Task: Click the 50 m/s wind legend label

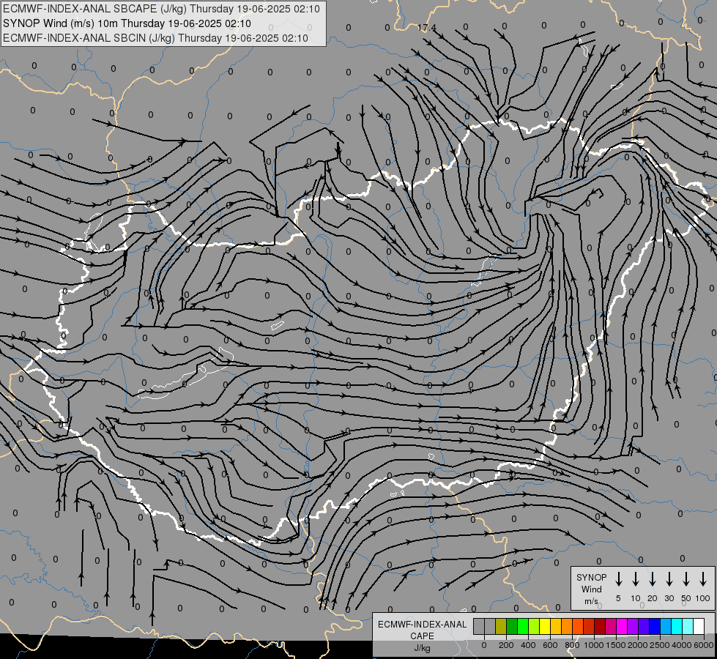Action: tap(686, 598)
